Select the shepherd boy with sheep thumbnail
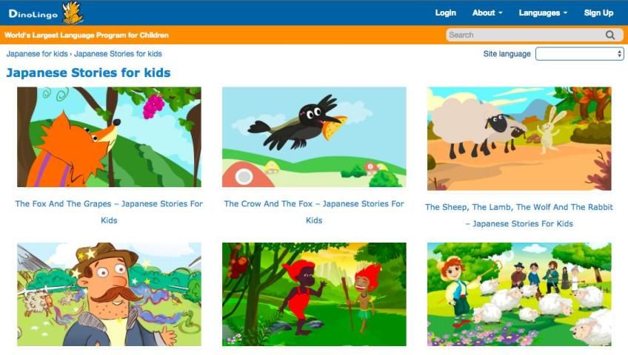The width and height of the screenshot is (628, 355). point(519,294)
